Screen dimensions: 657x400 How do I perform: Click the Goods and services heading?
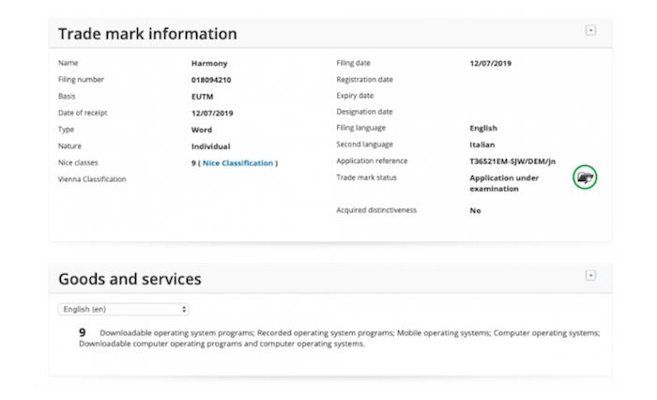point(130,279)
